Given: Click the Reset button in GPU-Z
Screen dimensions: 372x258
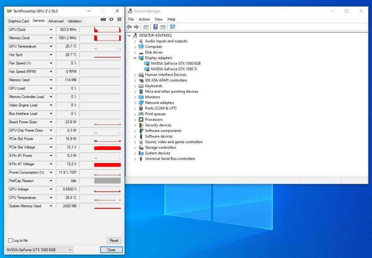Looking at the screenshot, I should click(114, 241).
